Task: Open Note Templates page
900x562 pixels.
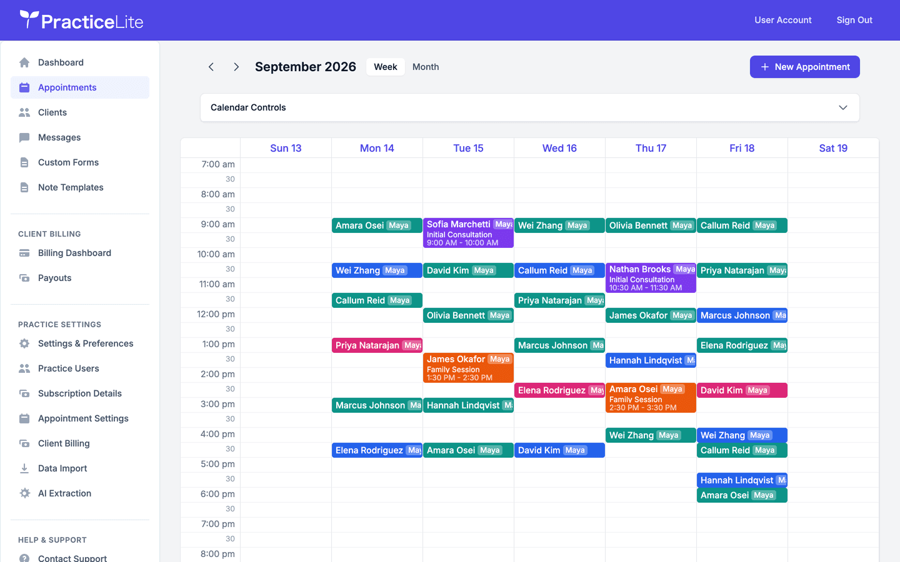Action: coord(80,187)
